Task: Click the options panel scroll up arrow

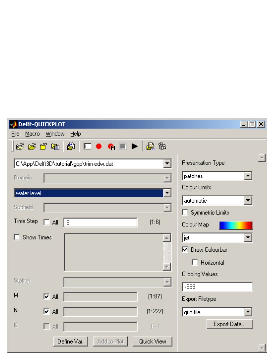Action: pos(262,158)
